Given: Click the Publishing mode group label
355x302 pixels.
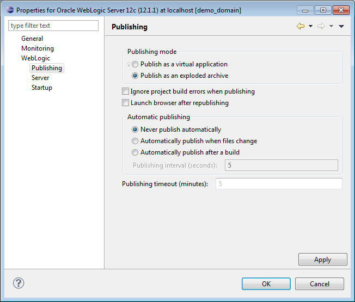Looking at the screenshot, I should pos(152,52).
